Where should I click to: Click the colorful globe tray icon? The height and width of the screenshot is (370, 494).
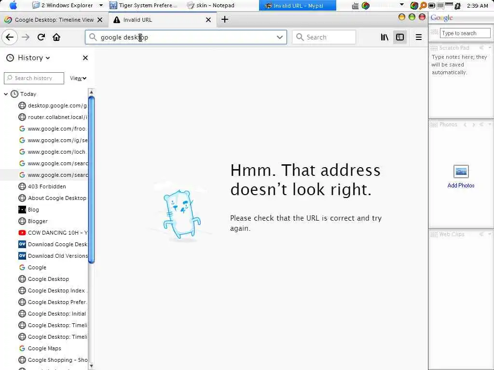(x=366, y=5)
